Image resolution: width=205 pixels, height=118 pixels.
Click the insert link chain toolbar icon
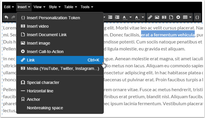tap(150, 17)
